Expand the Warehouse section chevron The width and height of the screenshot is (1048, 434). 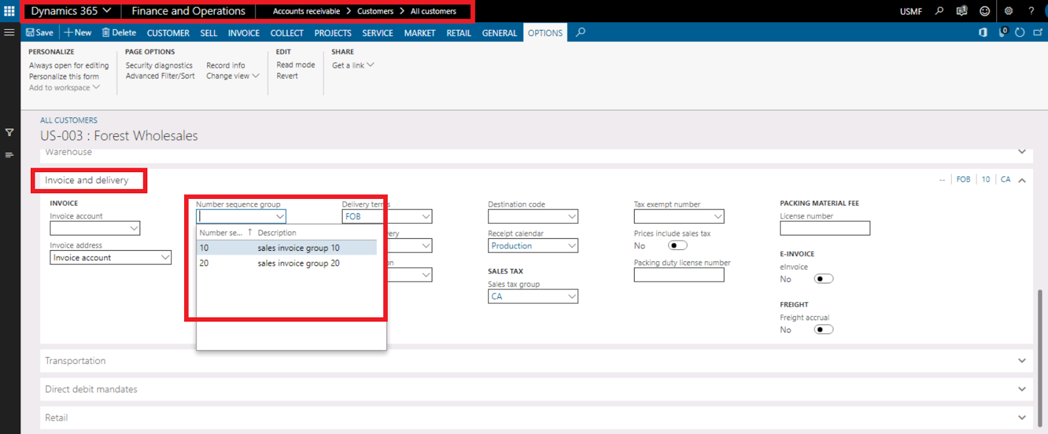[x=1022, y=152]
